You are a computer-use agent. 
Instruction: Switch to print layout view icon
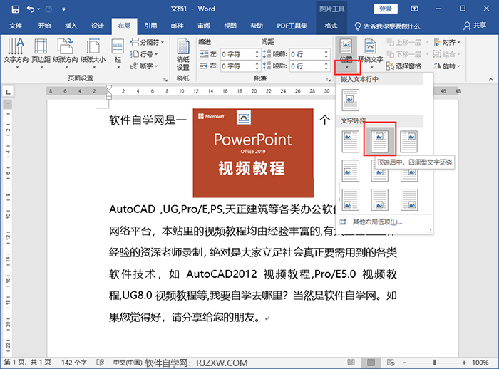371,363
